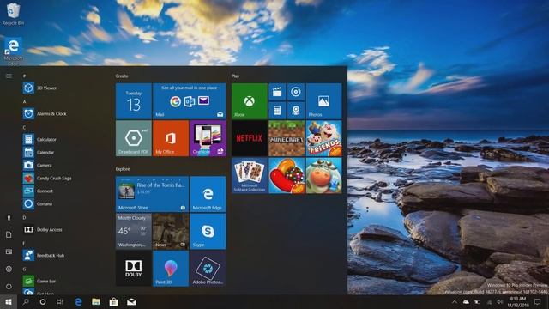Show hidden tray icons chevron
The height and width of the screenshot is (309, 549).
point(455,301)
